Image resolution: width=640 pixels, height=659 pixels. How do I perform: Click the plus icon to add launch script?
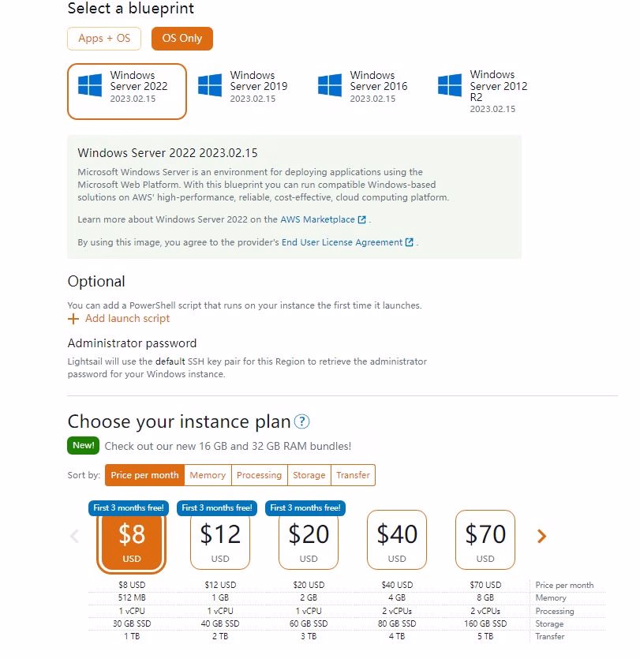point(73,319)
